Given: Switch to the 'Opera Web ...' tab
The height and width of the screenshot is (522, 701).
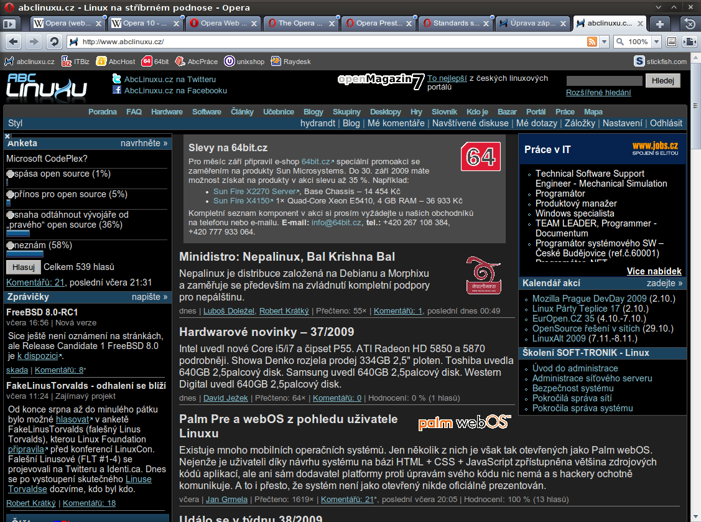Looking at the screenshot, I should (223, 23).
